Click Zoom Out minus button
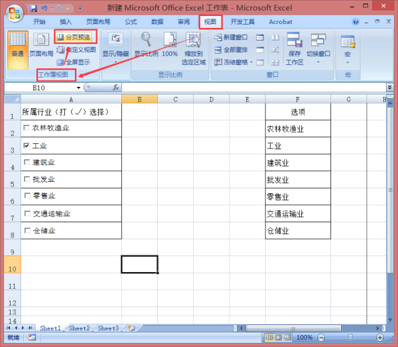The height and width of the screenshot is (347, 398). click(321, 337)
